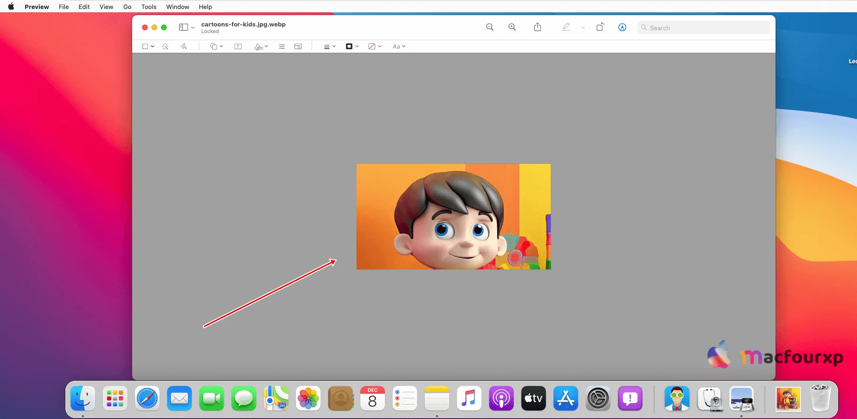Click the cartoon boy image in canvas
857x419 pixels.
pos(454,217)
